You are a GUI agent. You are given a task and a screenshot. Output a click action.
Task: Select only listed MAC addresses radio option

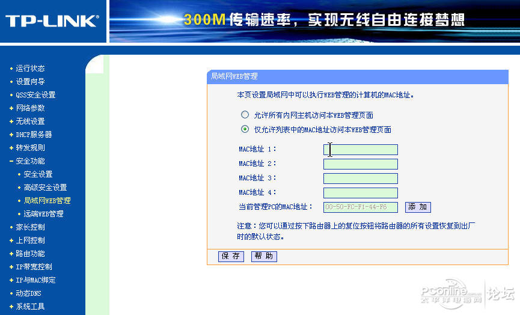[245, 129]
